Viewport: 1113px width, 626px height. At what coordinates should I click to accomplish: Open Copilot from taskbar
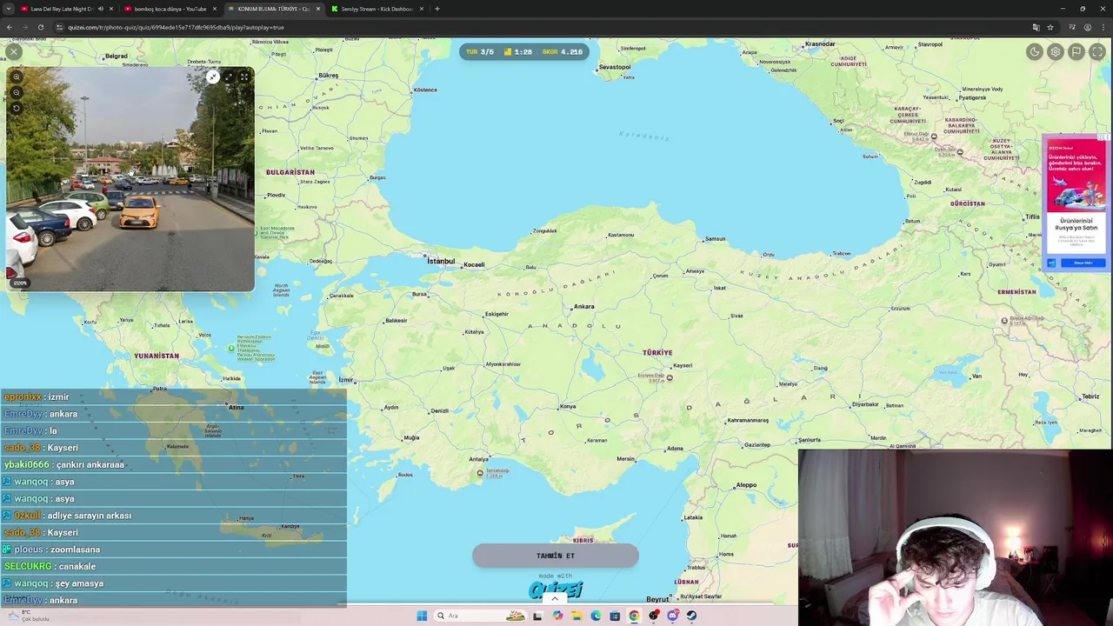(x=557, y=616)
